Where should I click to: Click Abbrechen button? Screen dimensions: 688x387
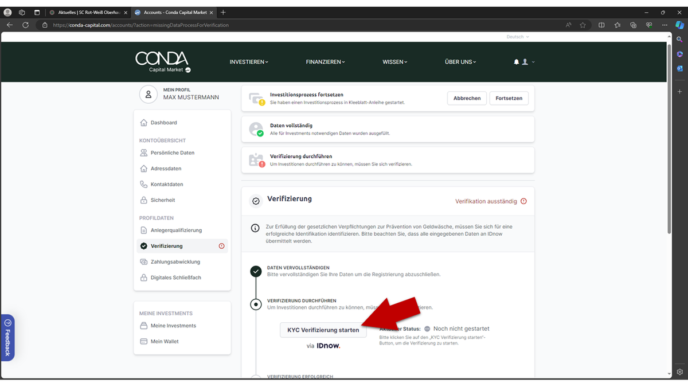[467, 98]
